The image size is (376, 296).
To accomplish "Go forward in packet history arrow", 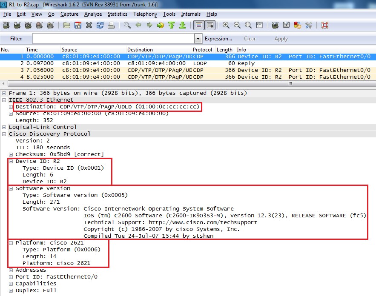I will (x=149, y=25).
